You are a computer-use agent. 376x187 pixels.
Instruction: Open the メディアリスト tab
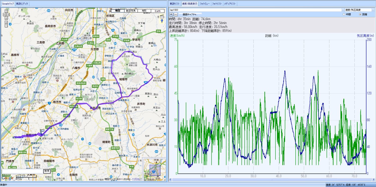pos(230,4)
